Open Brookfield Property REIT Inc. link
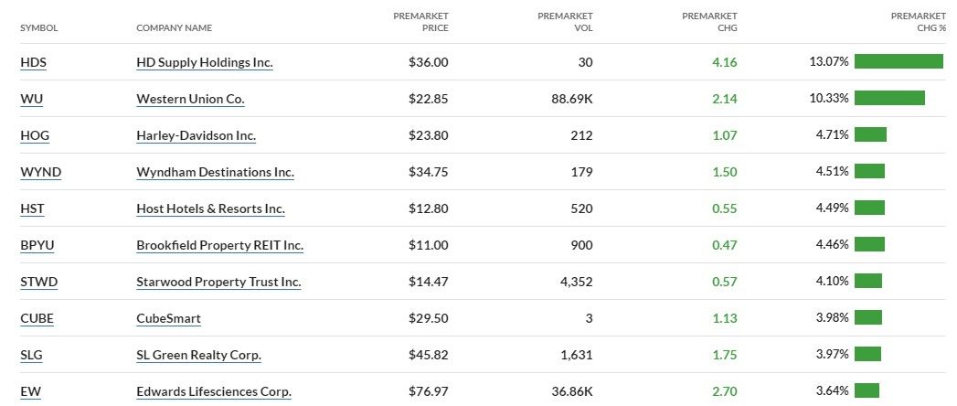This screenshot has height=406, width=957. point(219,245)
